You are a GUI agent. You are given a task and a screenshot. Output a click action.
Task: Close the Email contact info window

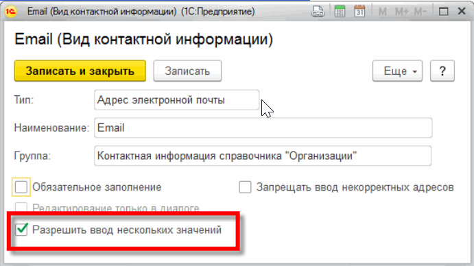click(x=462, y=11)
